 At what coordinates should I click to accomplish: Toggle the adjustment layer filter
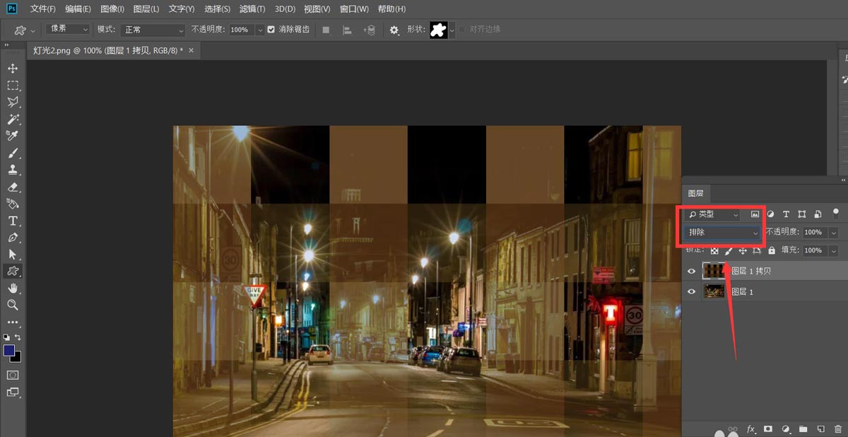coord(770,214)
